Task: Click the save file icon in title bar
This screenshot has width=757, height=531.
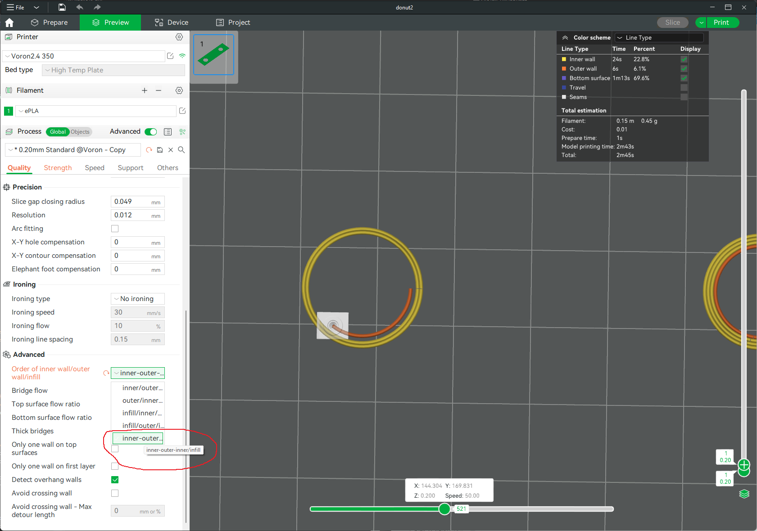Action: (62, 7)
